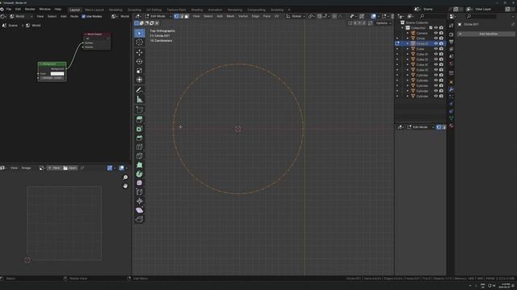
Task: Select the Inset Faces tool
Action: (x=140, y=129)
